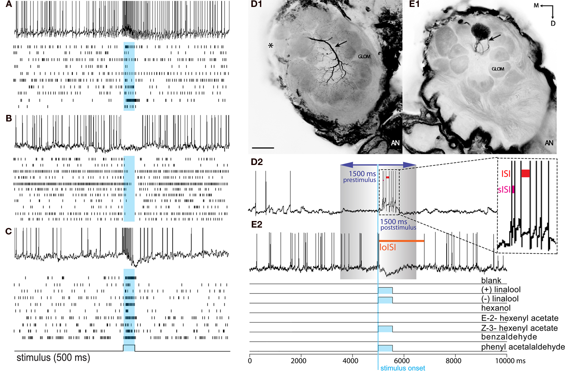
Task: Click the panel label B
Action: [x=9, y=118]
